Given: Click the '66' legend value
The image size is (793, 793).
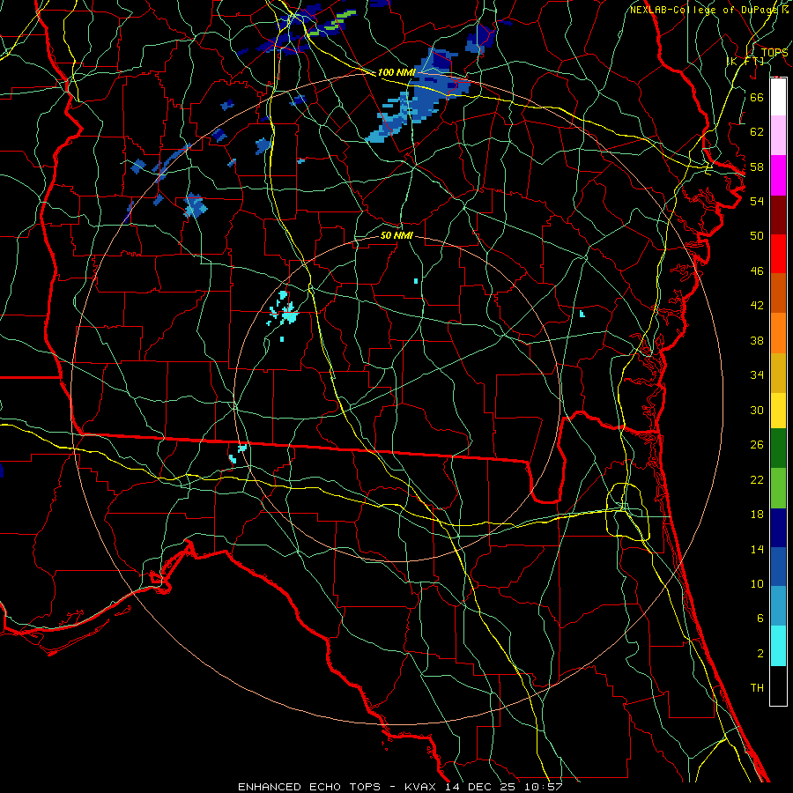Looking at the screenshot, I should click(x=757, y=97).
